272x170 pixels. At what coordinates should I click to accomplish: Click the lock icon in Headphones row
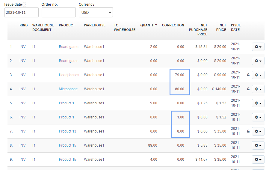[248, 75]
